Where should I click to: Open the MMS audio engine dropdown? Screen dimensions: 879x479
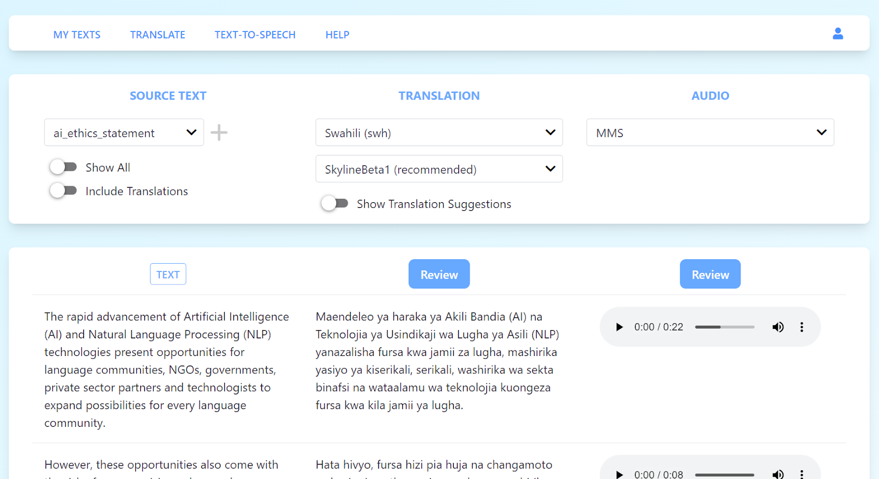click(x=710, y=132)
